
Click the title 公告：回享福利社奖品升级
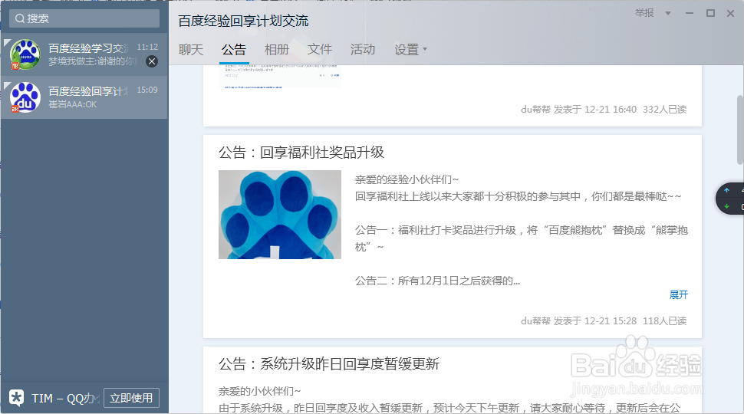(301, 153)
